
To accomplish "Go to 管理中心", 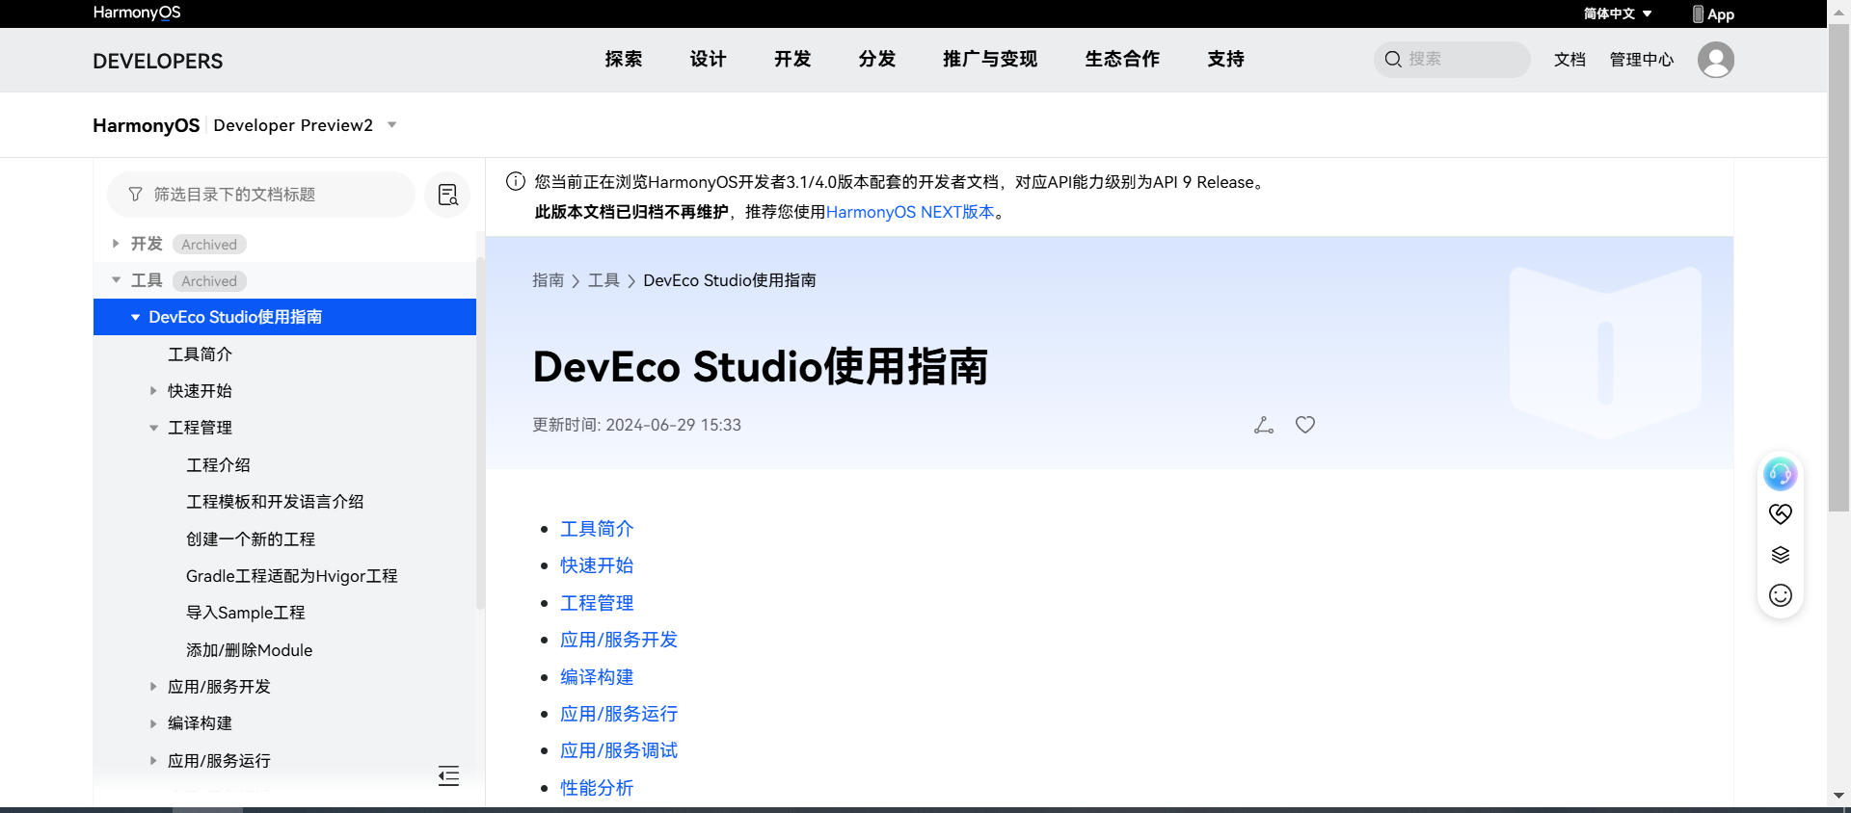I will click(x=1642, y=60).
